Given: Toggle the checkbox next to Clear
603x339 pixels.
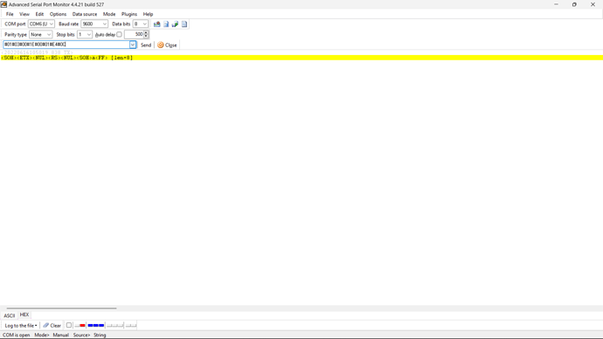Looking at the screenshot, I should tap(69, 326).
